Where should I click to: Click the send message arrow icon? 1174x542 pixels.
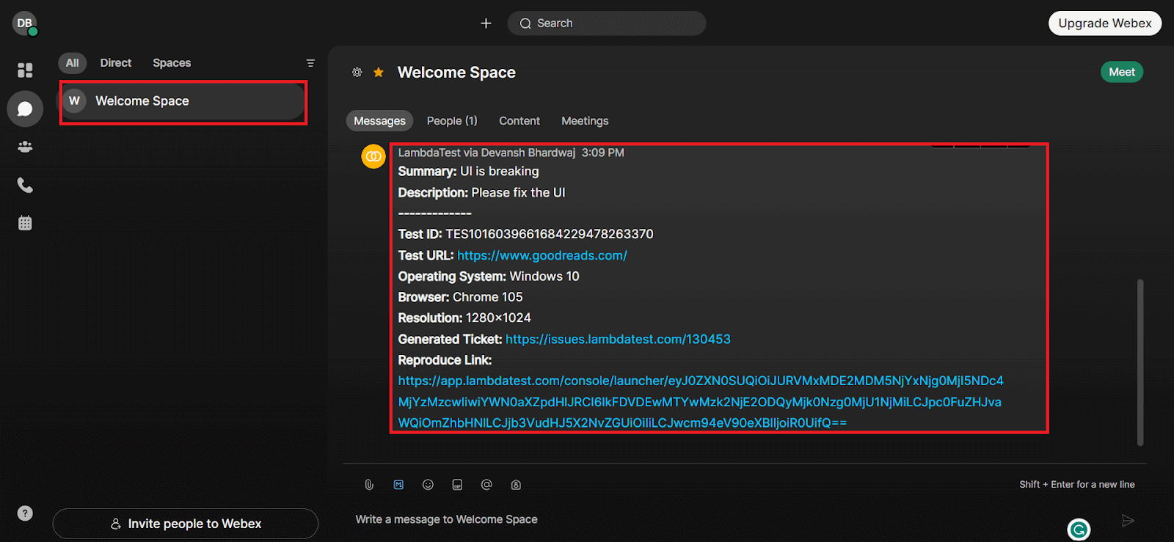click(1128, 521)
